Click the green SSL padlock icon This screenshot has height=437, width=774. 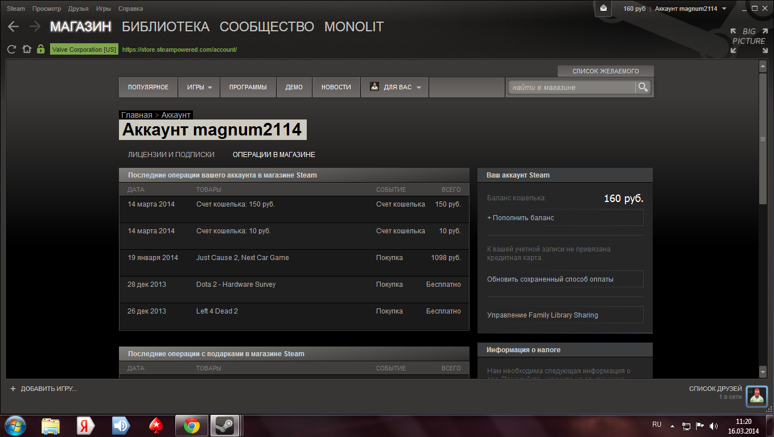[x=40, y=50]
